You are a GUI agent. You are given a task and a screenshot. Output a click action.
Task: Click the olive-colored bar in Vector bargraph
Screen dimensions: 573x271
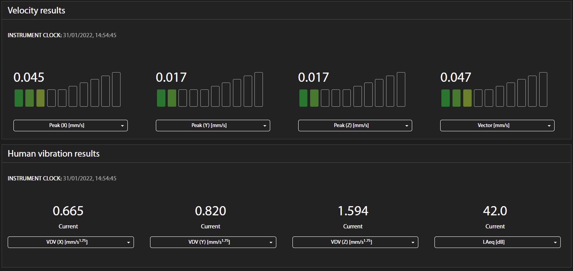click(x=467, y=98)
